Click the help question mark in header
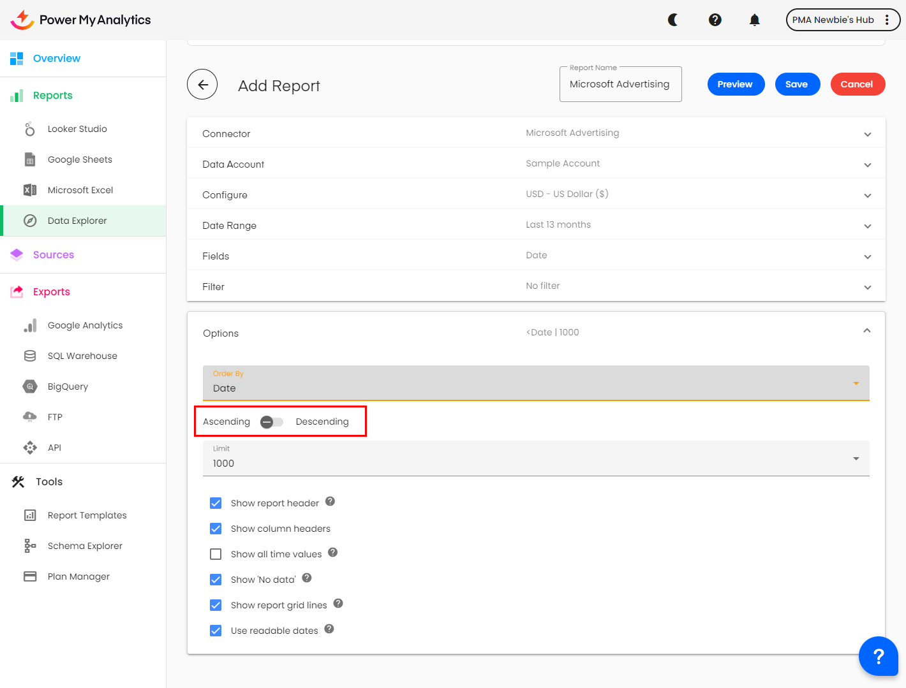The width and height of the screenshot is (906, 688). 715,20
